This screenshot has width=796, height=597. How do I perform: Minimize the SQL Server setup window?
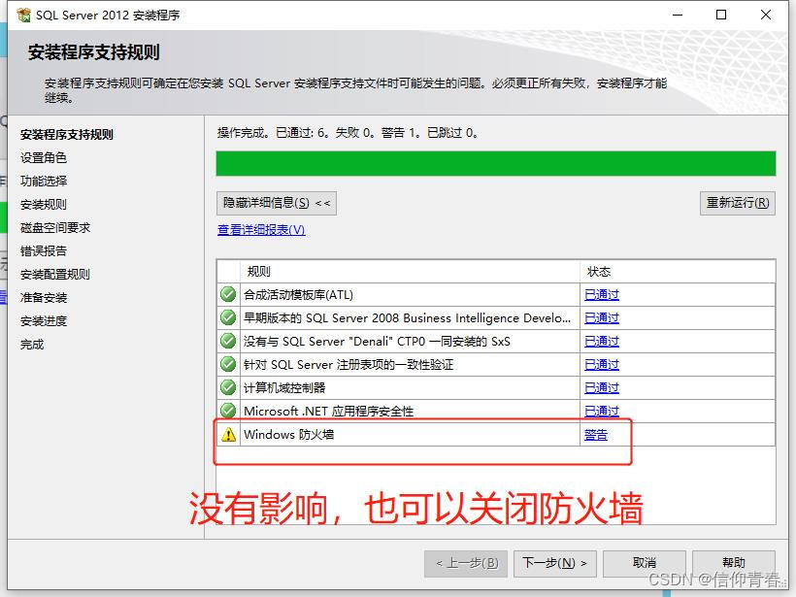(x=678, y=15)
